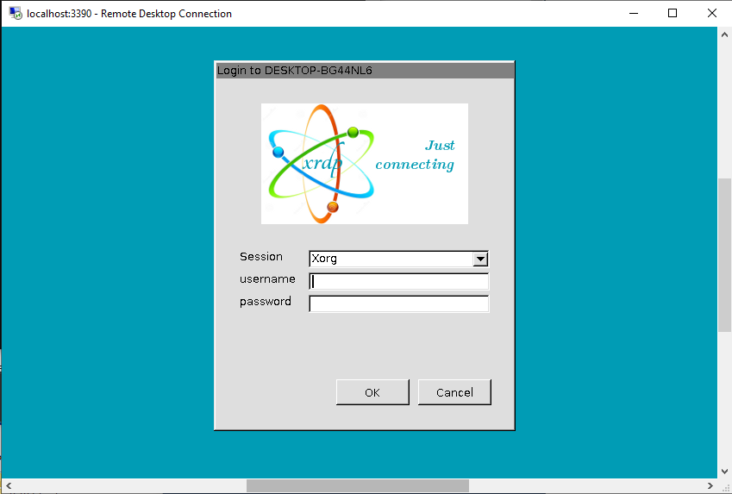Viewport: 732px width, 494px height.
Task: Click the Cancel button
Action: tap(454, 392)
